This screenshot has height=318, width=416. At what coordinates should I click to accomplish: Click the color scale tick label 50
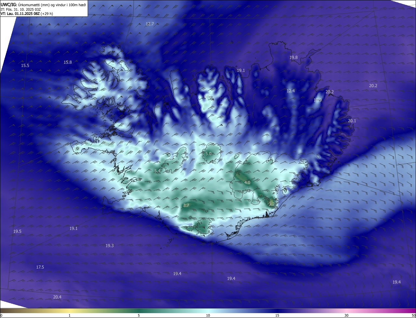click(413, 315)
